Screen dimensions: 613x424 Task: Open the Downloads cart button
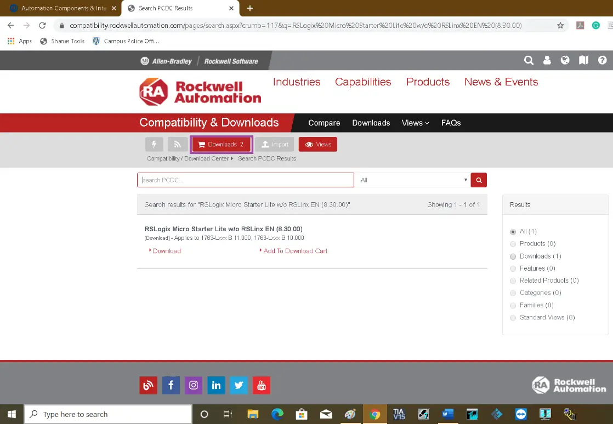222,145
